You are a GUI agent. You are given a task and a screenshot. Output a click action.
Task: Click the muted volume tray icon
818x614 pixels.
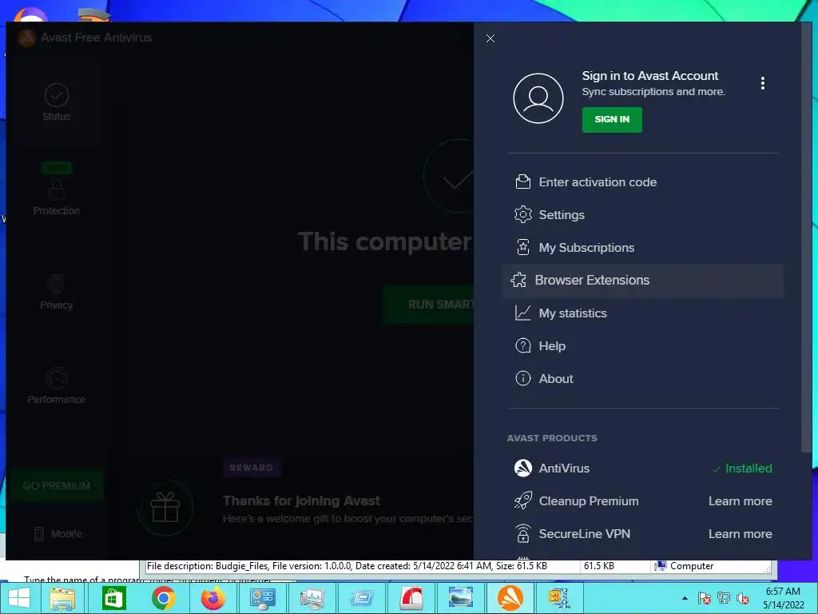click(x=742, y=598)
